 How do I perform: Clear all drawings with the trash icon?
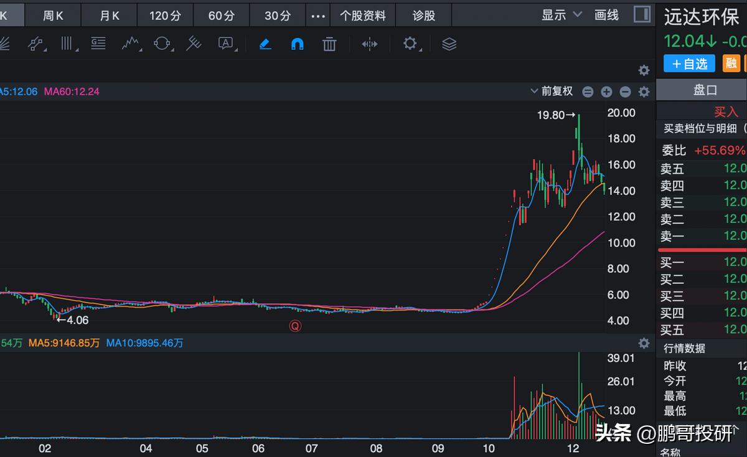[x=329, y=44]
